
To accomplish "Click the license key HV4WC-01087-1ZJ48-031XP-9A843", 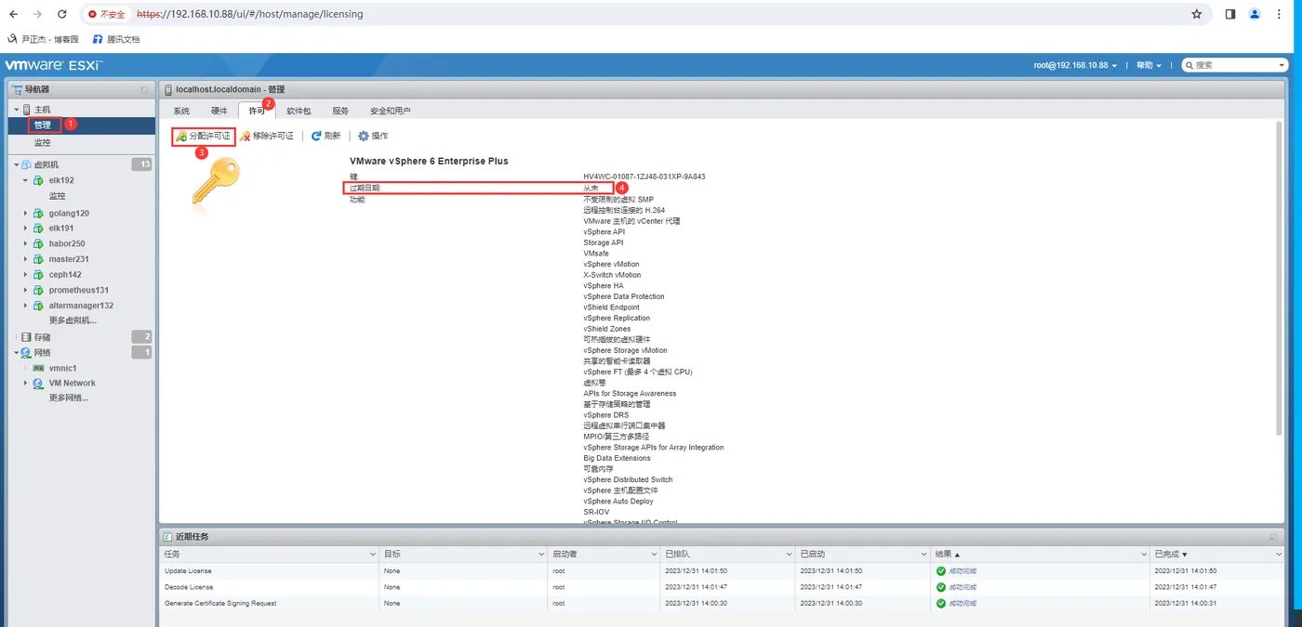I will point(644,176).
